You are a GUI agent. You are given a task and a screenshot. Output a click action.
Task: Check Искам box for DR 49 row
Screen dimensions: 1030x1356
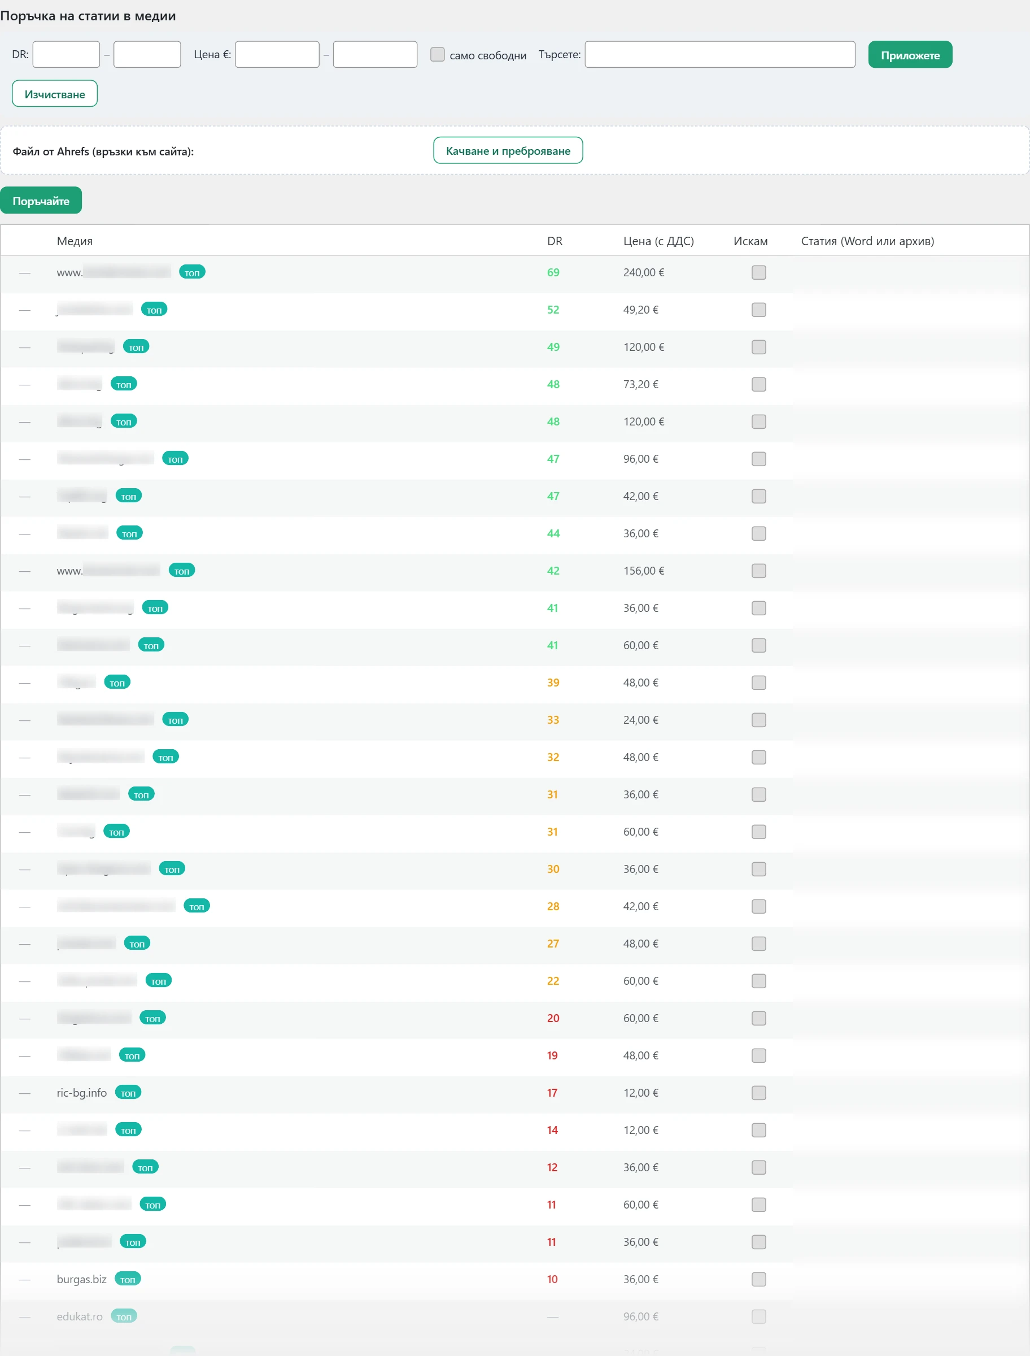(x=758, y=347)
